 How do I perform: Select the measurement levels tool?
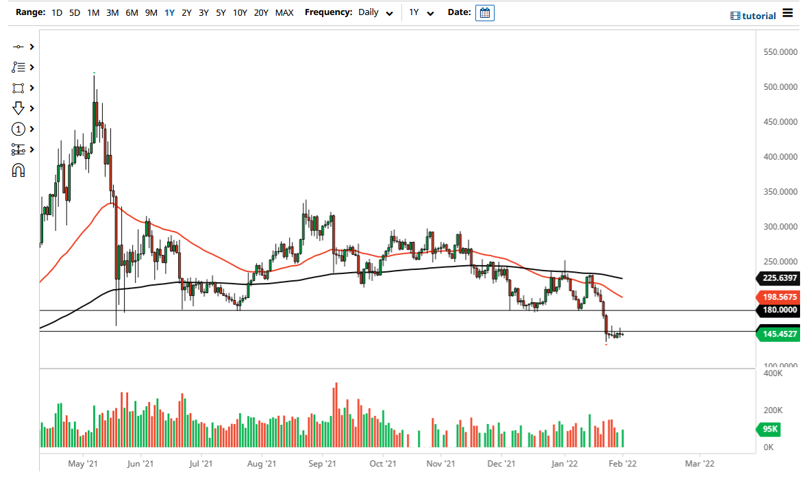[18, 149]
